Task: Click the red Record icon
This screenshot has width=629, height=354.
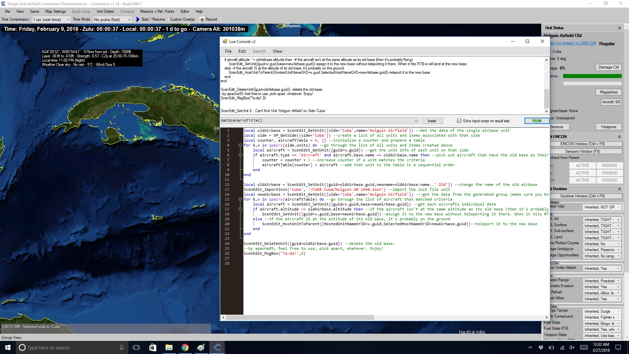Action: 202,19
